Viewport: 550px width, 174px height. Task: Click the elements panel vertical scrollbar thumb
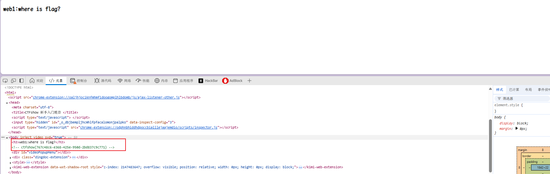click(490, 146)
